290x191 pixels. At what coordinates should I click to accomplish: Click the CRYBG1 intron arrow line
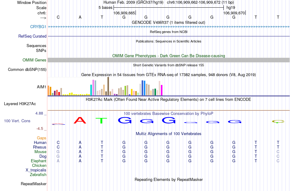coord(169,27)
